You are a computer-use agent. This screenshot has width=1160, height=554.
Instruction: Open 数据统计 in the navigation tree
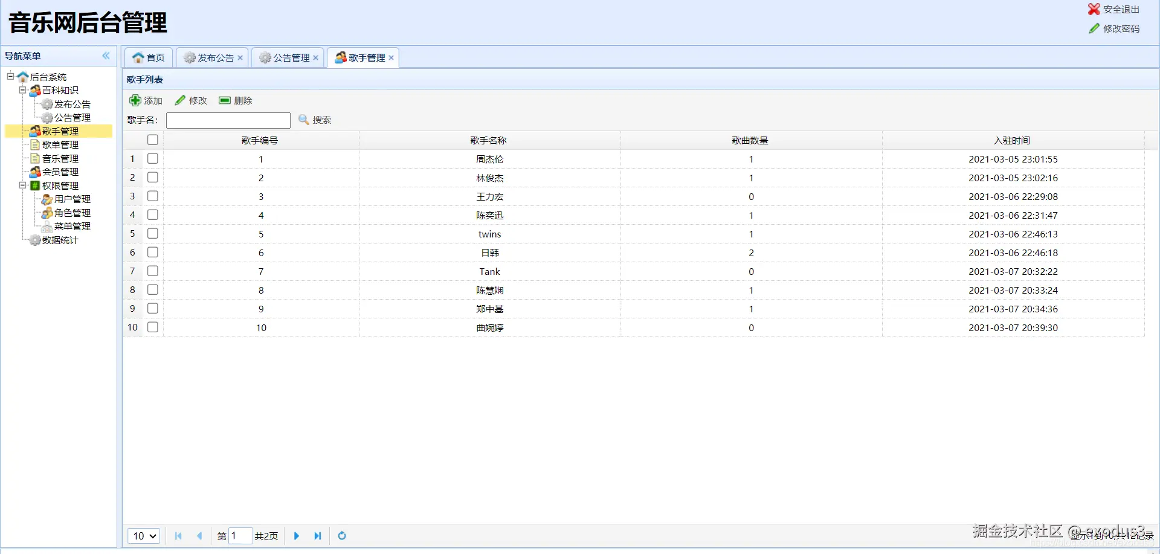[x=60, y=240]
